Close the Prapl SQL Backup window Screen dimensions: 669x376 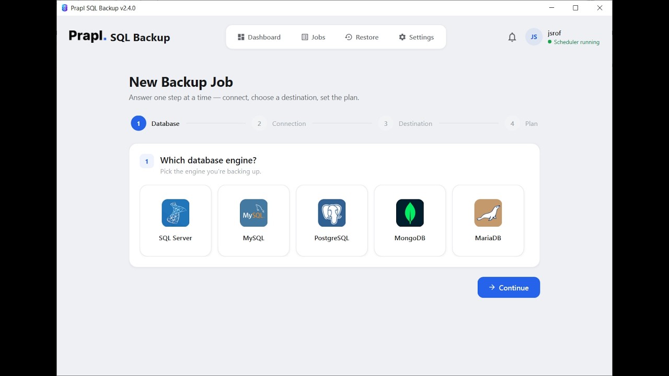600,8
